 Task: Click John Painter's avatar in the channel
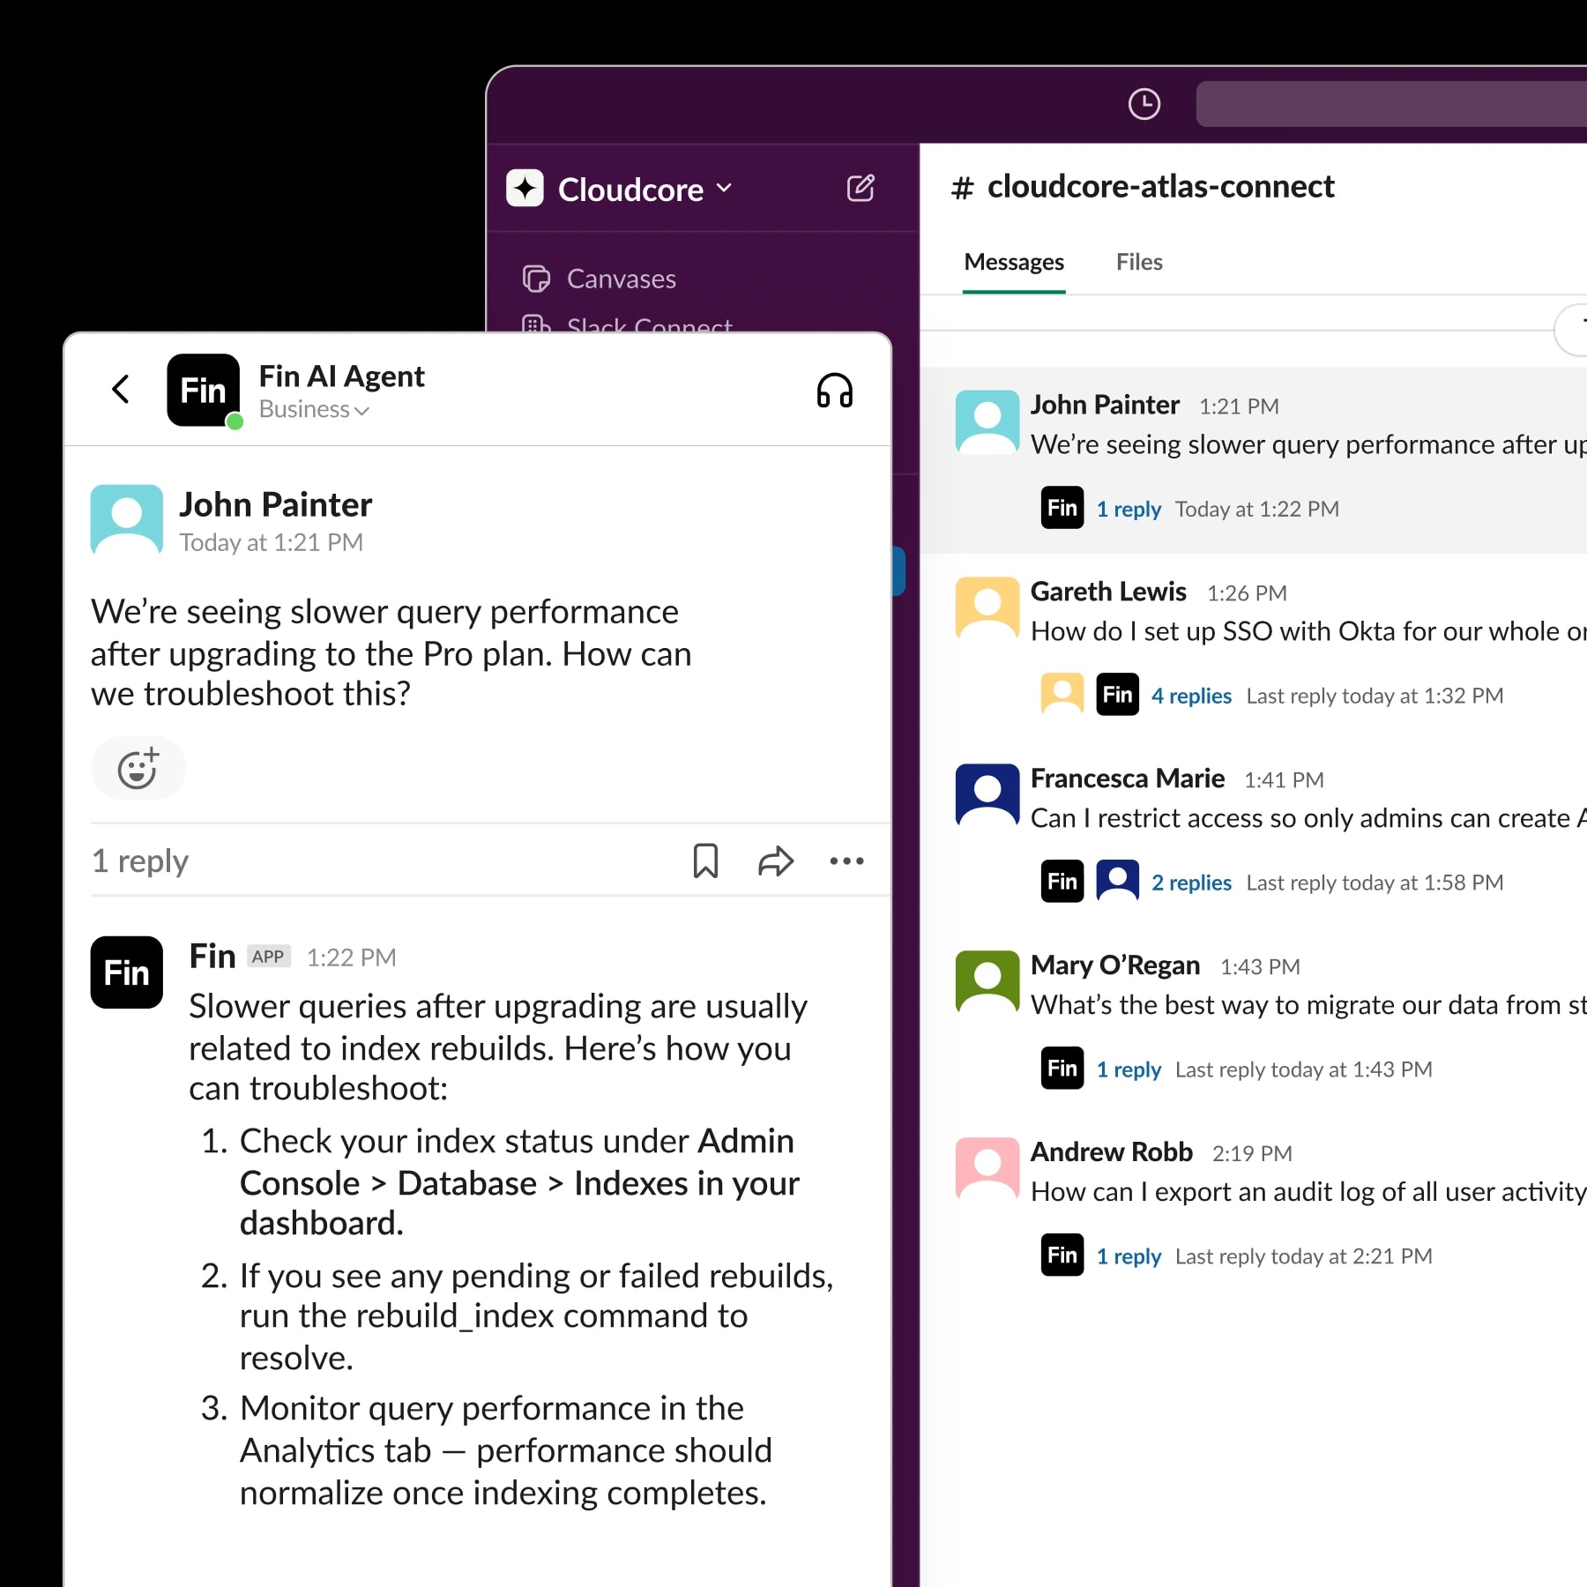coord(987,421)
